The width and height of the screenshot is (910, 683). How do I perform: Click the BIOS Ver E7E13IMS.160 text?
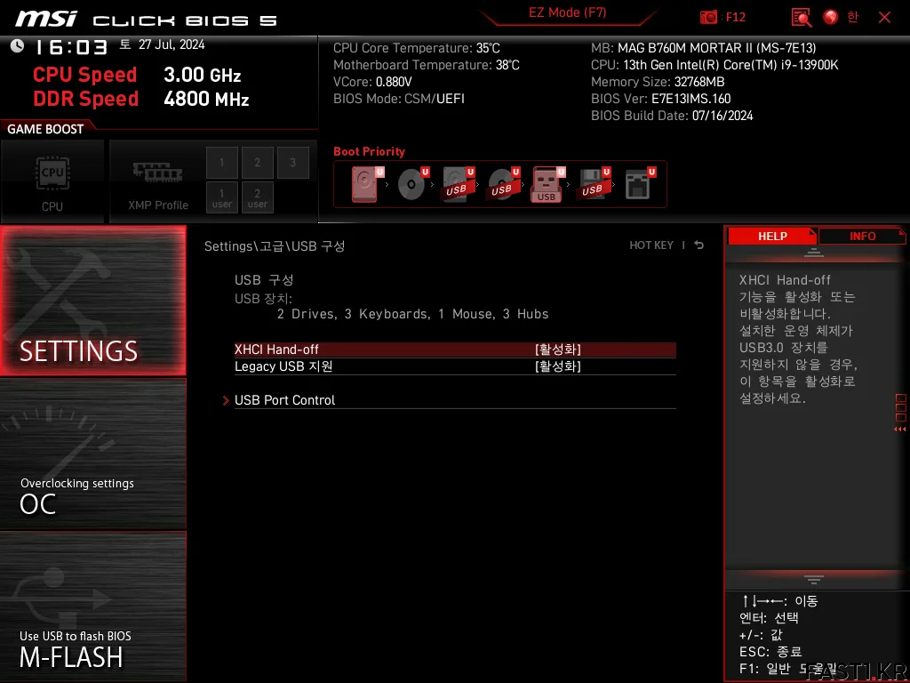pyautogui.click(x=660, y=99)
